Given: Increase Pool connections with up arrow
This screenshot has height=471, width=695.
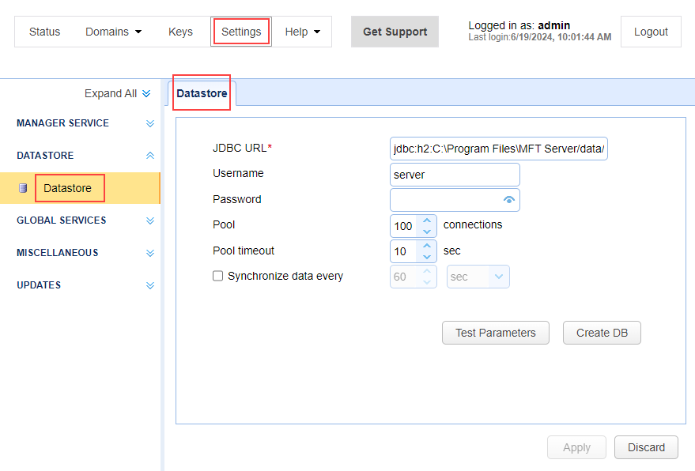Looking at the screenshot, I should point(427,220).
